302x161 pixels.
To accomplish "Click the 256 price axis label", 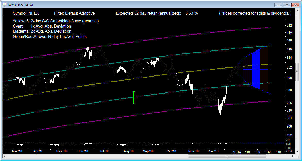I will tap(289, 103).
